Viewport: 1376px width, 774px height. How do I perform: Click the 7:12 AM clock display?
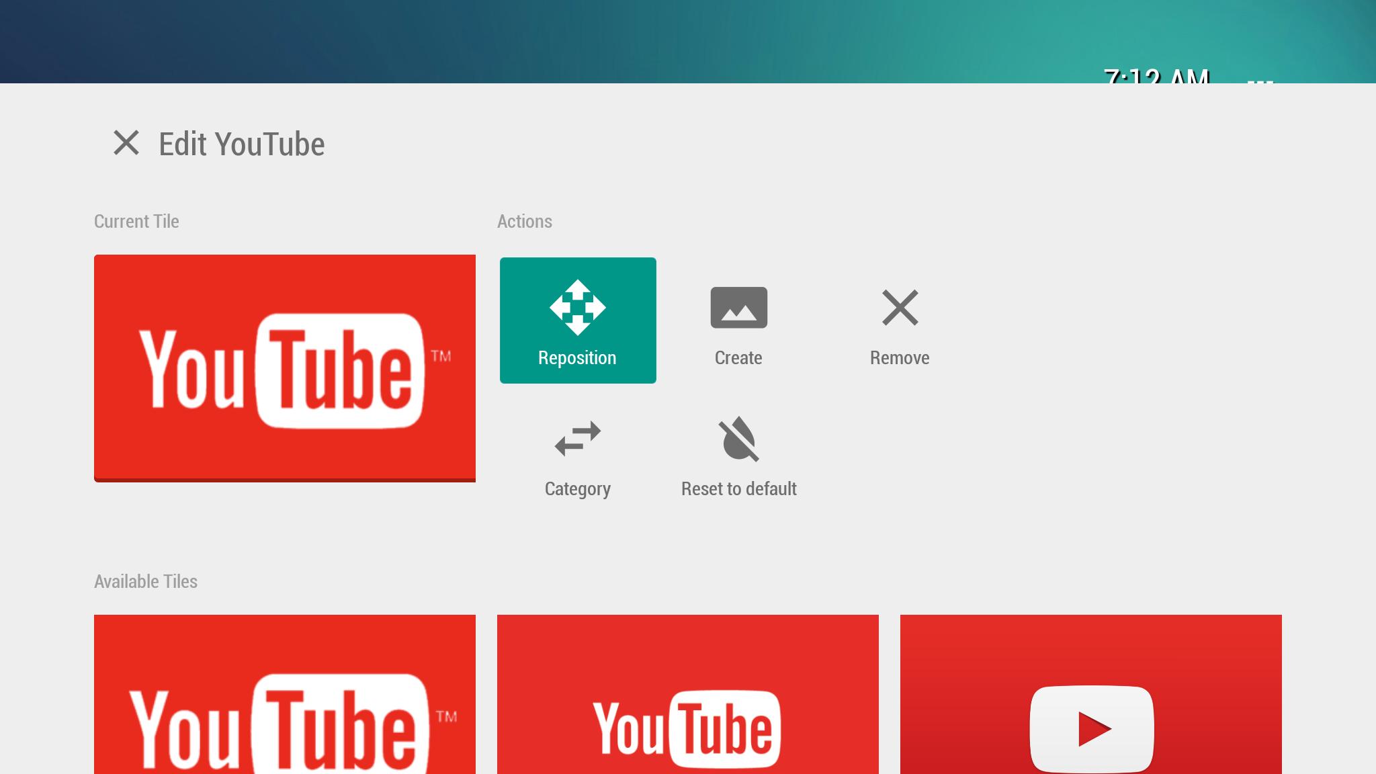point(1156,79)
